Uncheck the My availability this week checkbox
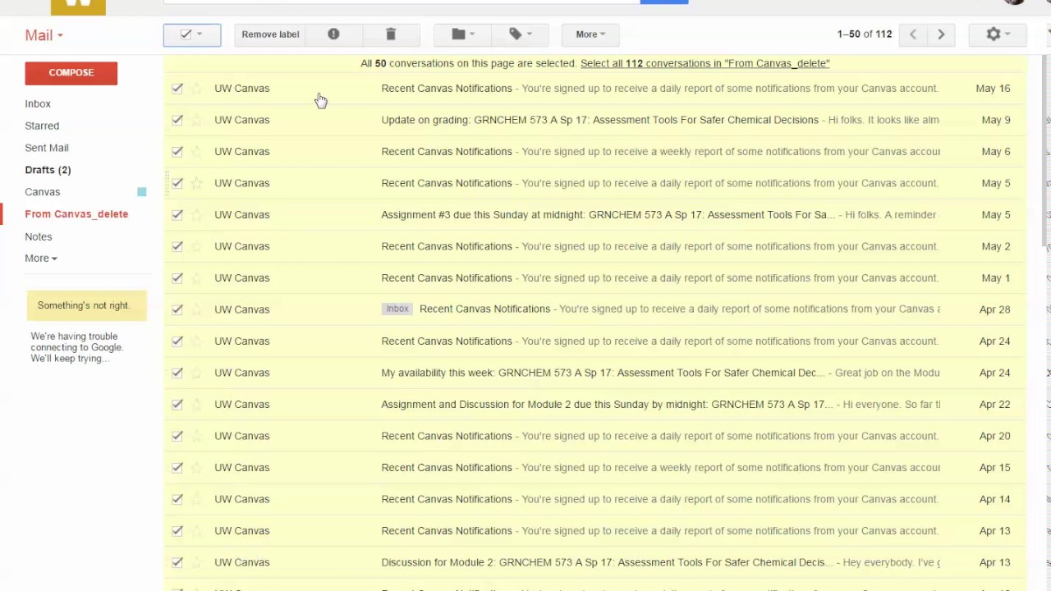The image size is (1051, 591). tap(177, 373)
